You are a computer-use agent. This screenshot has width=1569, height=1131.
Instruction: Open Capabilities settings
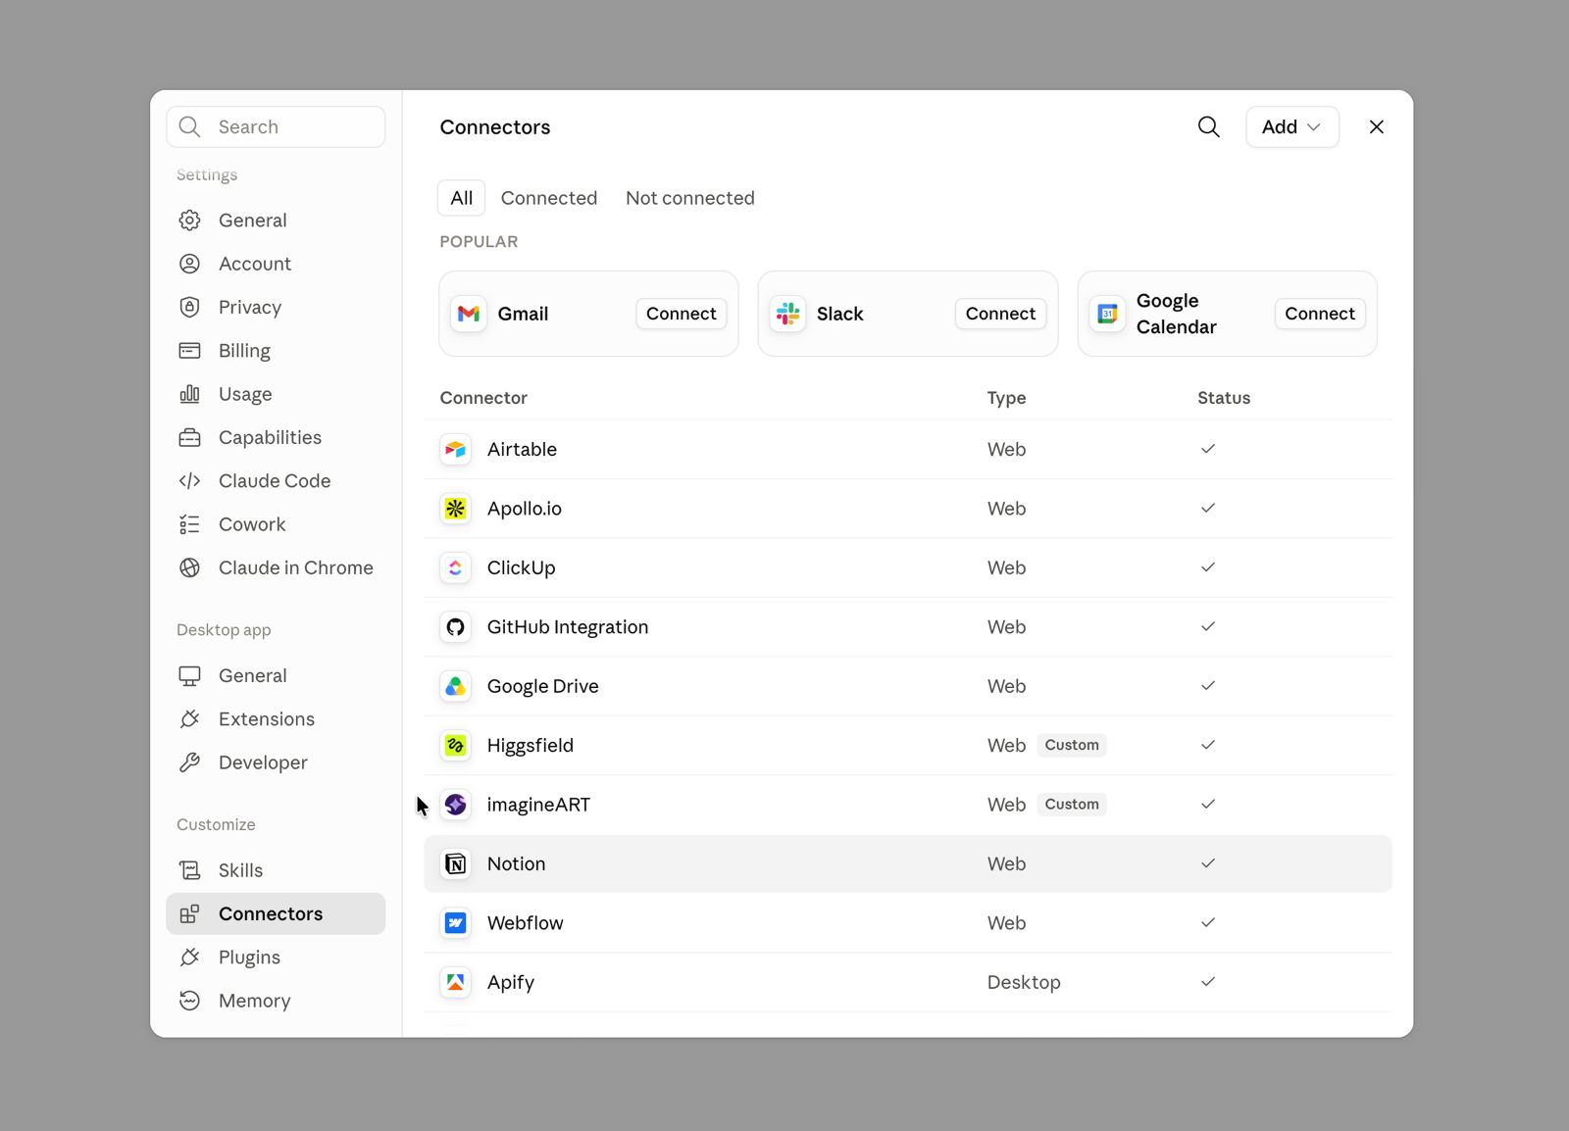[x=276, y=438]
